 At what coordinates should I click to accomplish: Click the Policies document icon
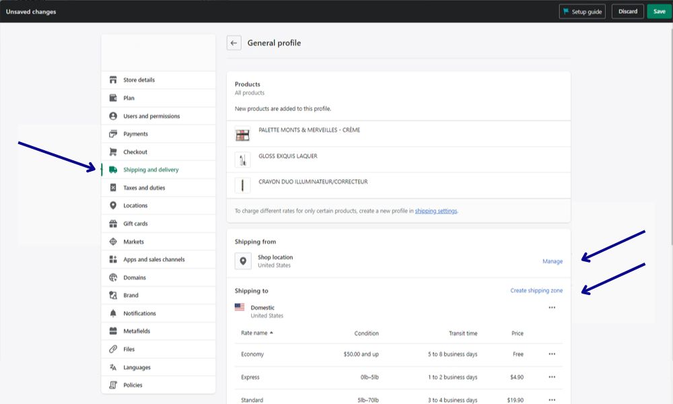pos(113,385)
